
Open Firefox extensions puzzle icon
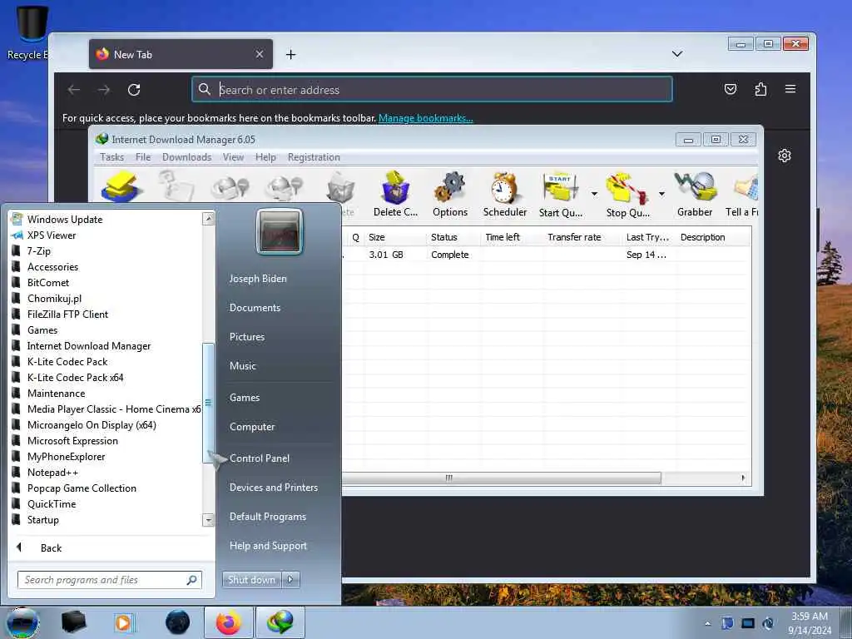760,89
